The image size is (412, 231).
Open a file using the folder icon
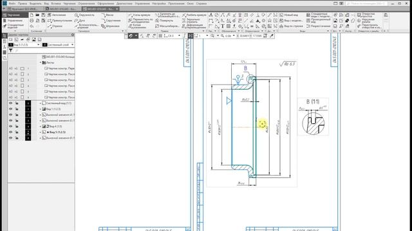(x=37, y=15)
